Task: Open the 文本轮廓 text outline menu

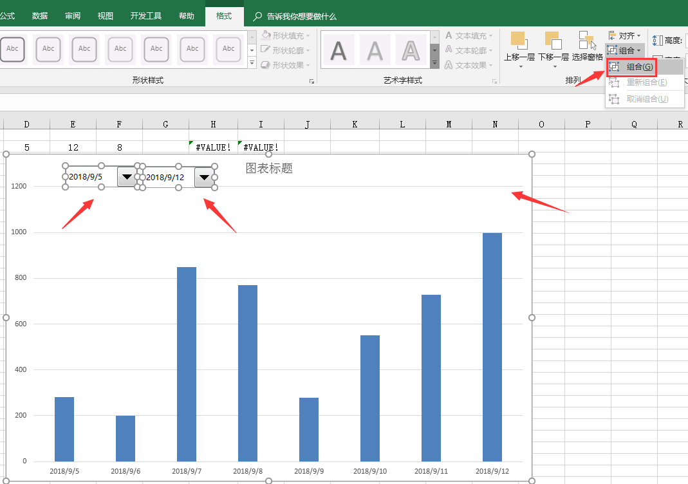Action: point(469,50)
